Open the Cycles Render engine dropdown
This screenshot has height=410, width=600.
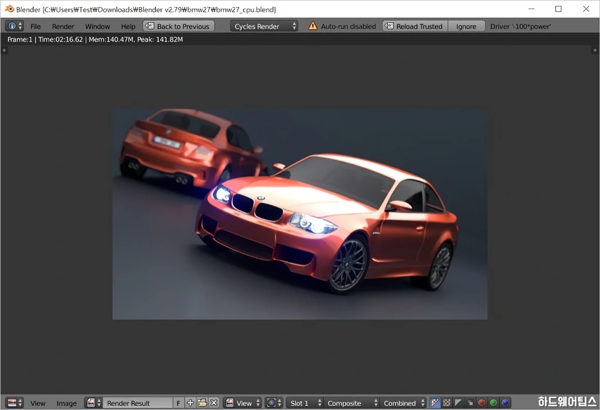point(264,26)
